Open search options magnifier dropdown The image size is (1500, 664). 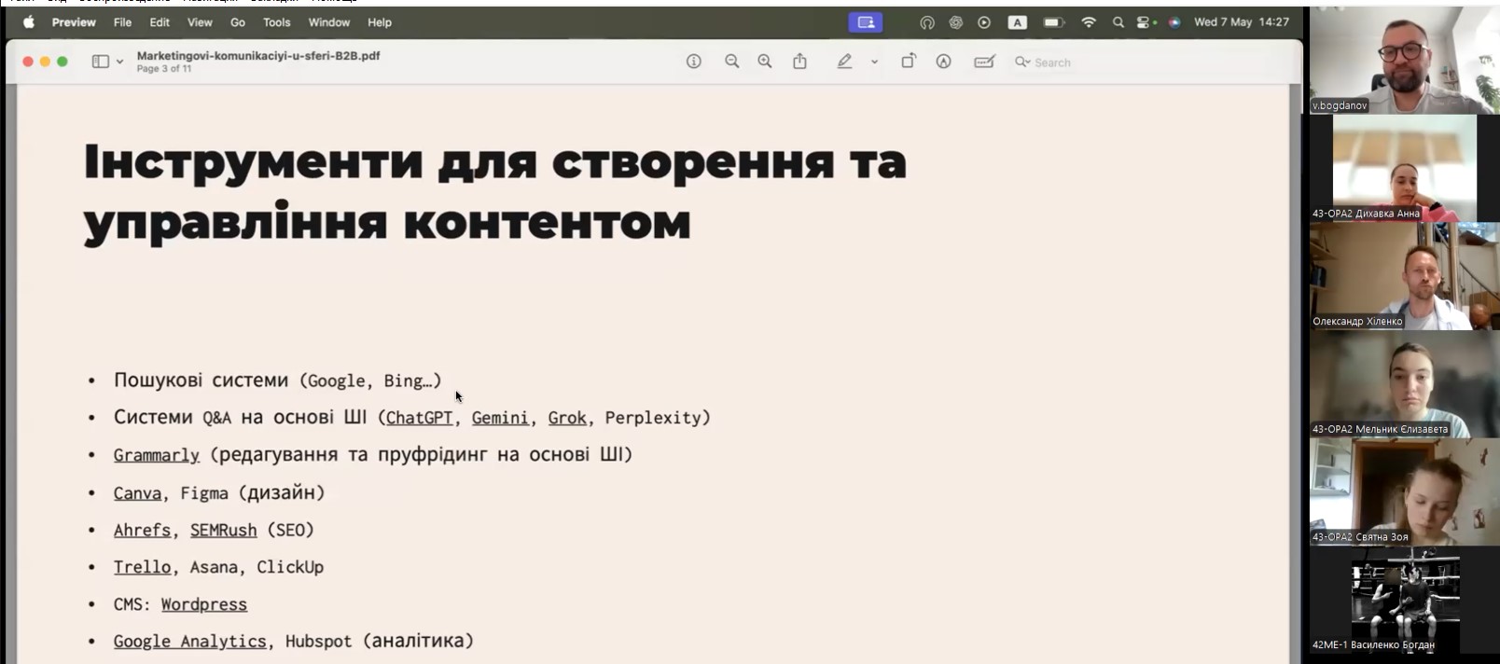coord(1022,62)
